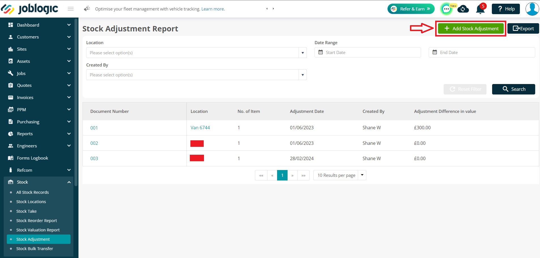This screenshot has height=258, width=540.
Task: Open the user profile avatar
Action: [x=532, y=9]
